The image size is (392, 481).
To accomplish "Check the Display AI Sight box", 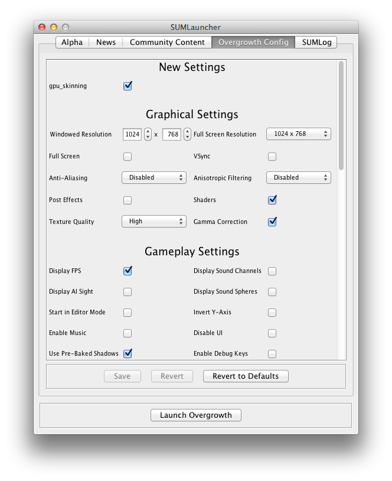I will (128, 292).
